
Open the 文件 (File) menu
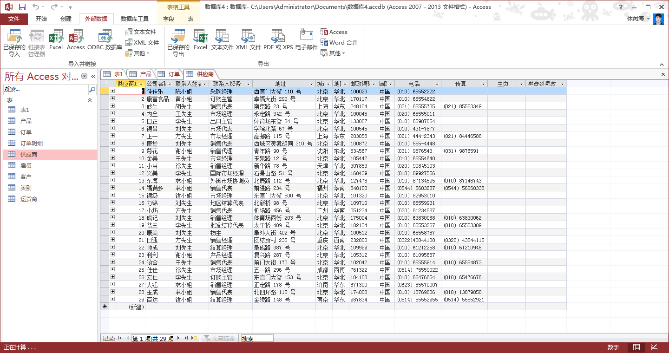(x=14, y=19)
